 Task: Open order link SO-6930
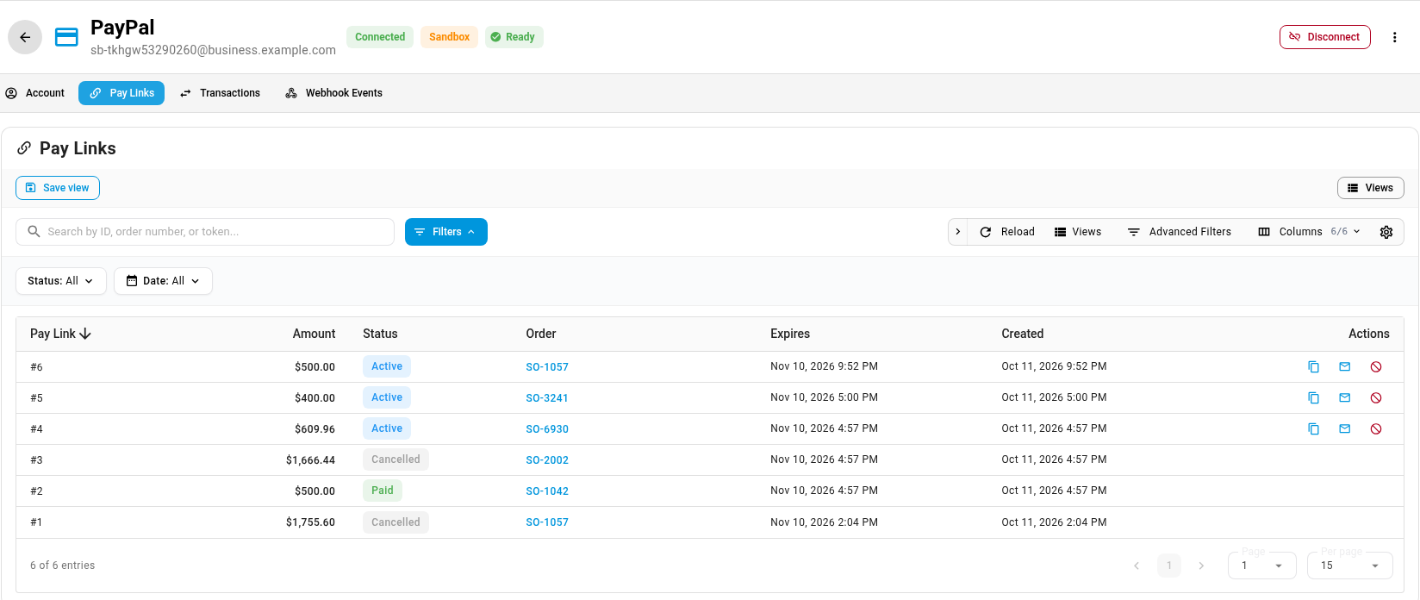click(547, 429)
